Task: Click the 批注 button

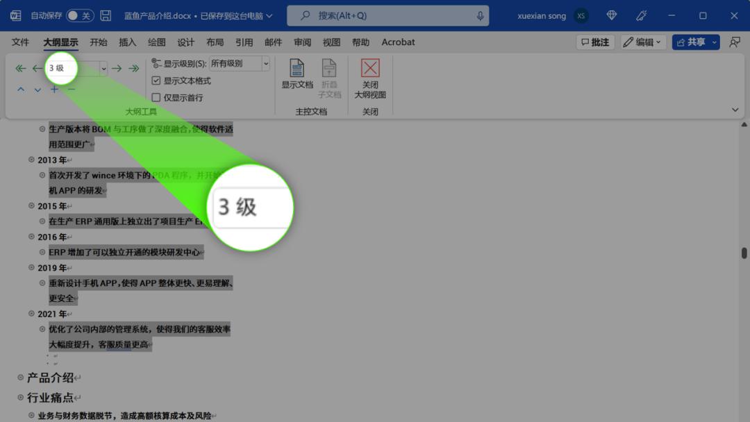Action: [594, 42]
